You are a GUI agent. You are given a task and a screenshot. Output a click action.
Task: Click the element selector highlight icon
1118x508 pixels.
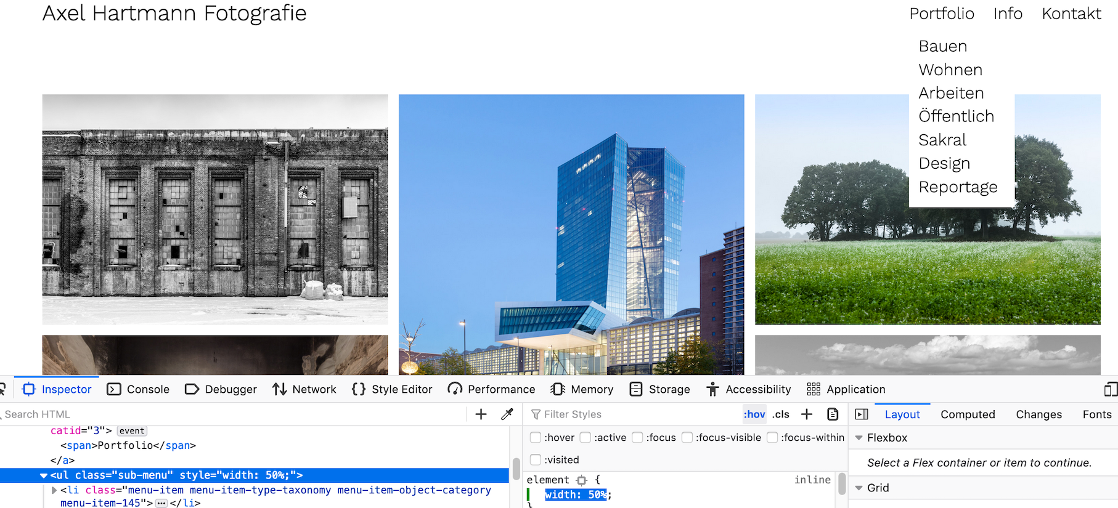581,480
